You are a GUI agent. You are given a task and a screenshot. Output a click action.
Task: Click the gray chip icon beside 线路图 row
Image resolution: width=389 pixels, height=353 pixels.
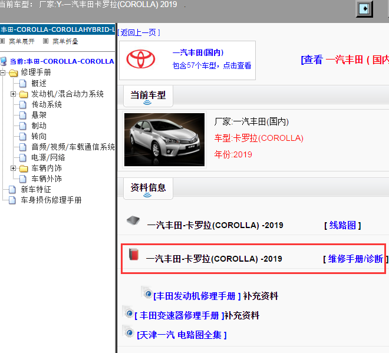coord(133,220)
